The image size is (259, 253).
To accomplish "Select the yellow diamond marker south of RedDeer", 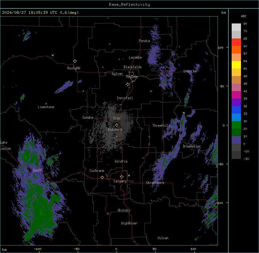I will tap(128, 84).
